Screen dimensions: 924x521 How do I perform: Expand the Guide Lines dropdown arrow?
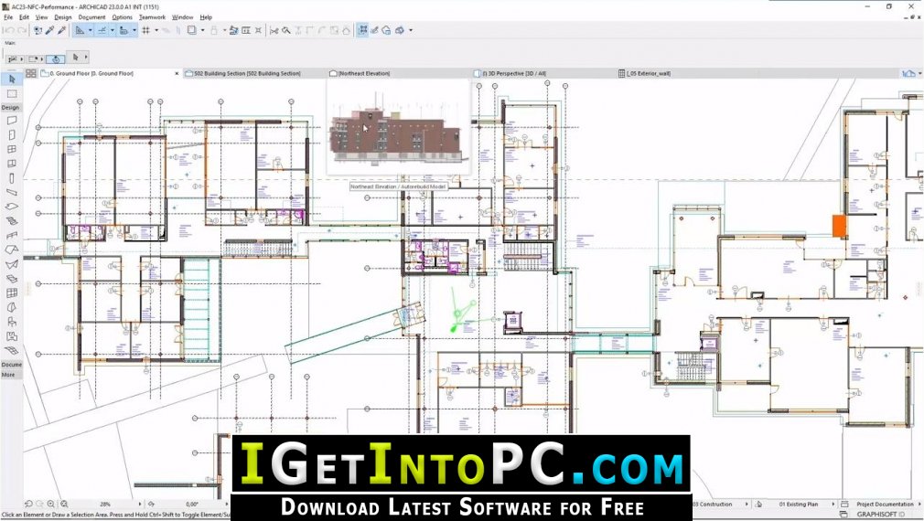pos(90,30)
